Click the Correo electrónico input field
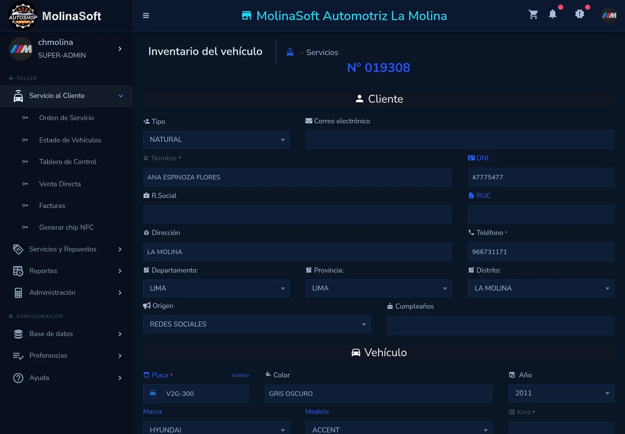This screenshot has width=625, height=434. point(460,140)
